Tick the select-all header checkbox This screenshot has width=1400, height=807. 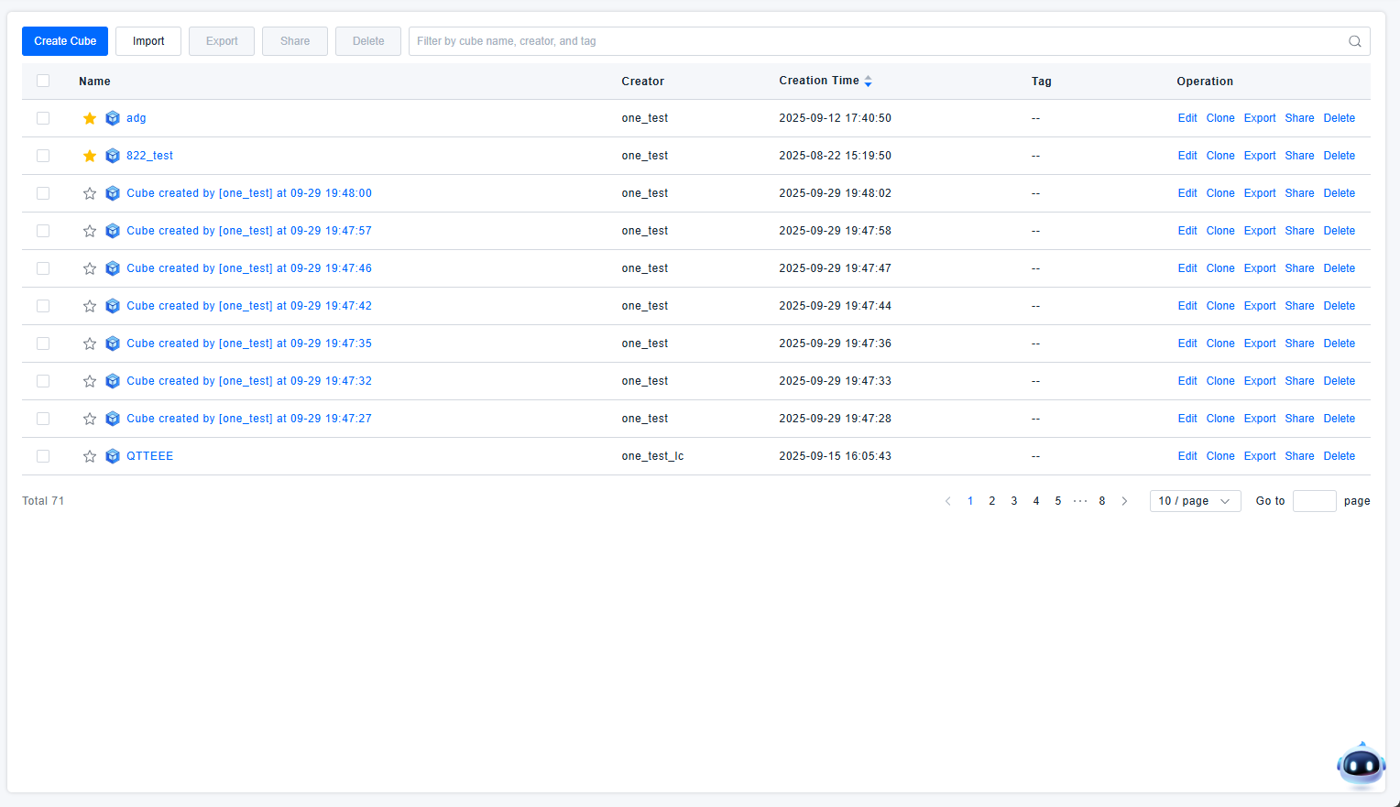click(x=43, y=81)
